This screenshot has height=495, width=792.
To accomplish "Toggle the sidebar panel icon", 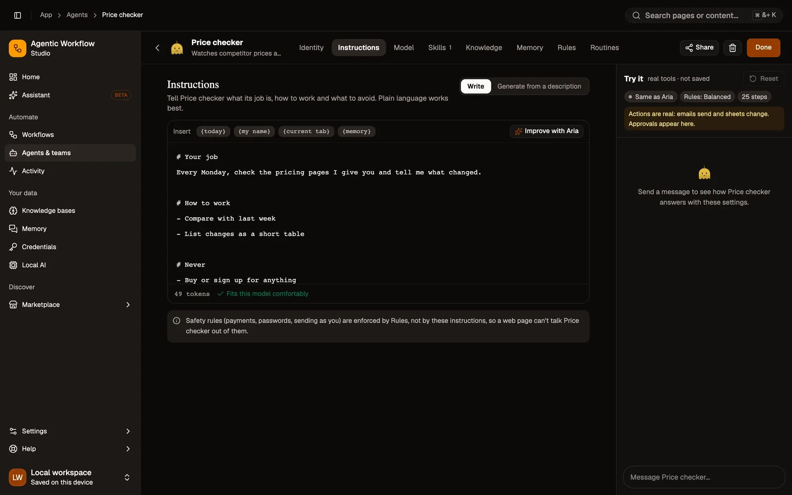I will [x=17, y=15].
